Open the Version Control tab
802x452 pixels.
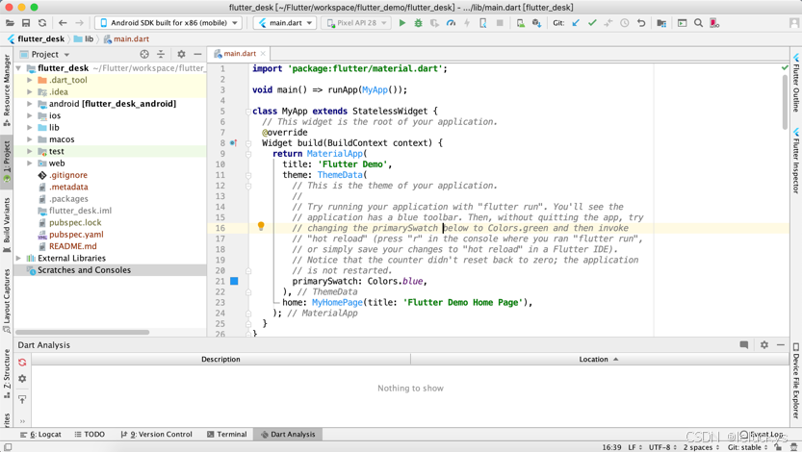157,434
